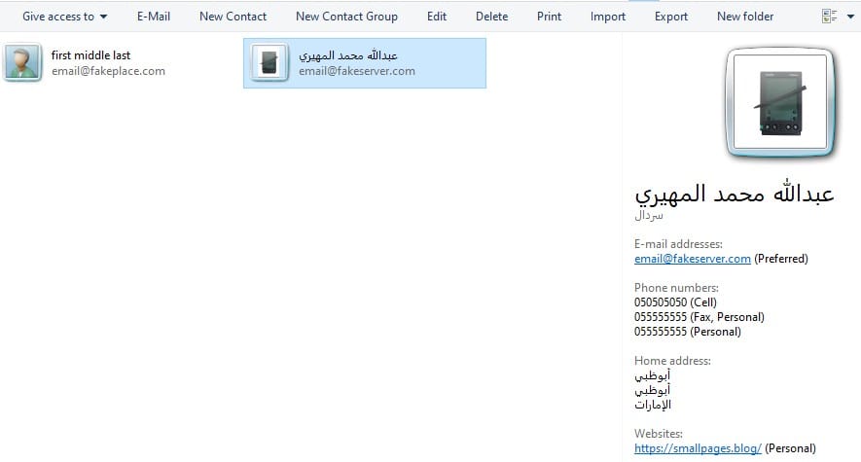Click the Home address label
The width and height of the screenshot is (861, 462).
(x=672, y=361)
